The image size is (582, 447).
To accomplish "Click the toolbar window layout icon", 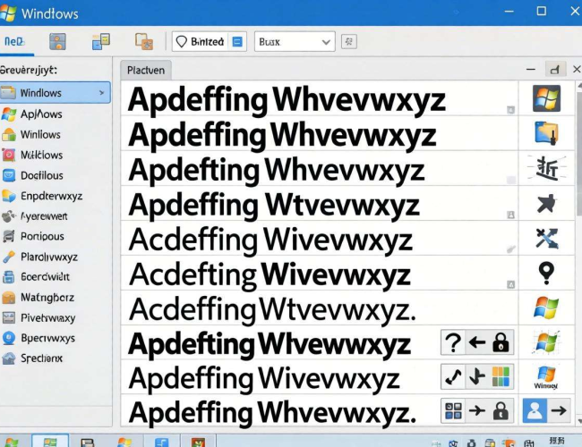I will (101, 41).
